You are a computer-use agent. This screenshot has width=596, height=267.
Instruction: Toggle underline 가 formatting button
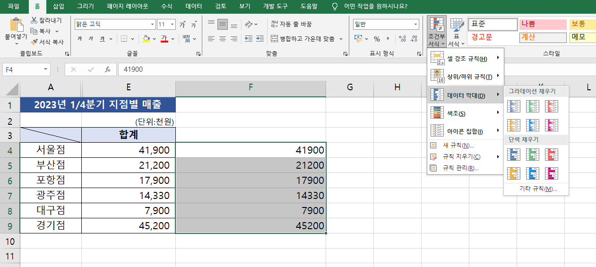click(102, 39)
